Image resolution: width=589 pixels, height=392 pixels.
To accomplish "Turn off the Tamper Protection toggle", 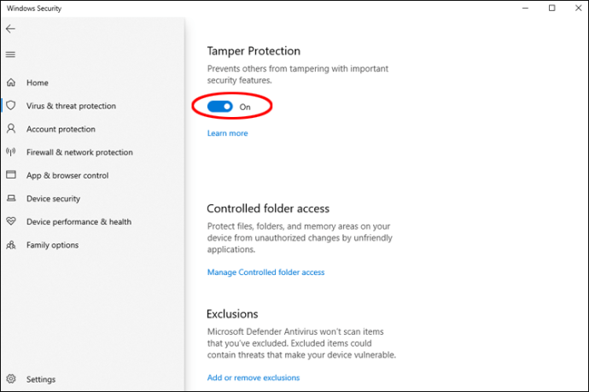I will tap(221, 107).
